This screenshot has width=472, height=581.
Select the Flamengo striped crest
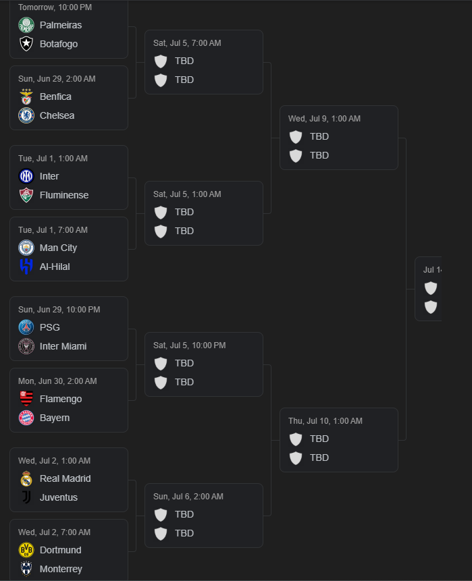(x=26, y=399)
